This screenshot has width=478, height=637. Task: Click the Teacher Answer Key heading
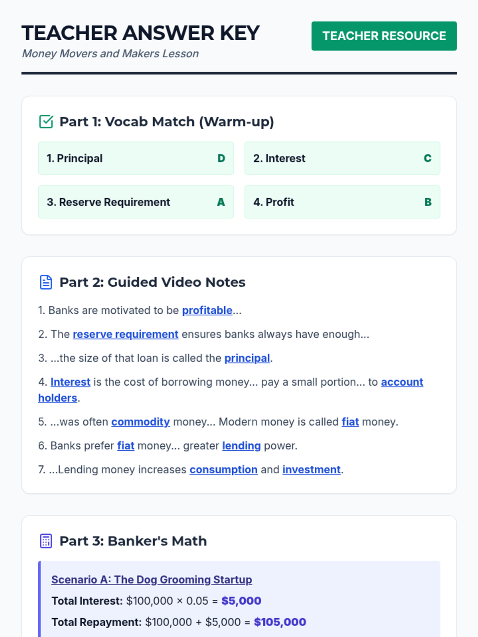(x=141, y=33)
